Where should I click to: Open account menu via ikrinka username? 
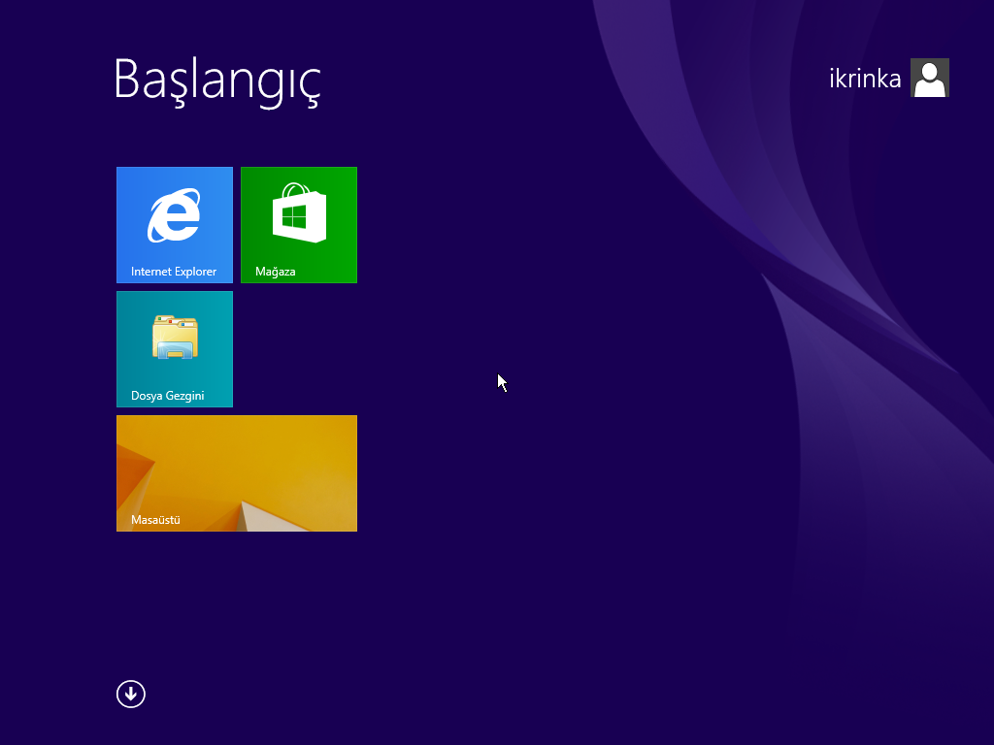coord(865,79)
